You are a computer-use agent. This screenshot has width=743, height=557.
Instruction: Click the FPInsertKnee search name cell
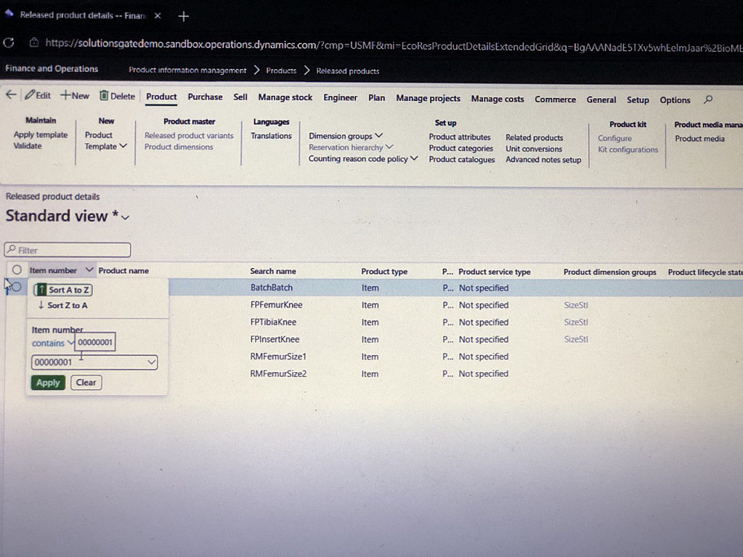coord(275,339)
